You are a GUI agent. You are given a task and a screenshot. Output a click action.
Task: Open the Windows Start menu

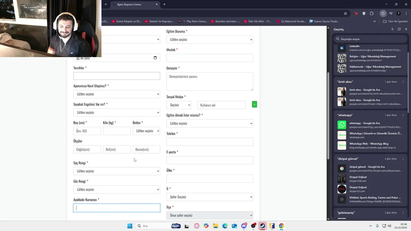pyautogui.click(x=130, y=226)
